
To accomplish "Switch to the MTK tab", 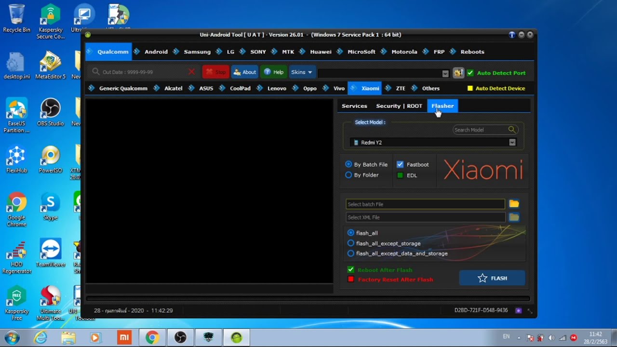I will pyautogui.click(x=283, y=52).
